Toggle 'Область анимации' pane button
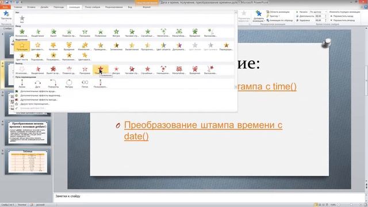 (278, 11)
